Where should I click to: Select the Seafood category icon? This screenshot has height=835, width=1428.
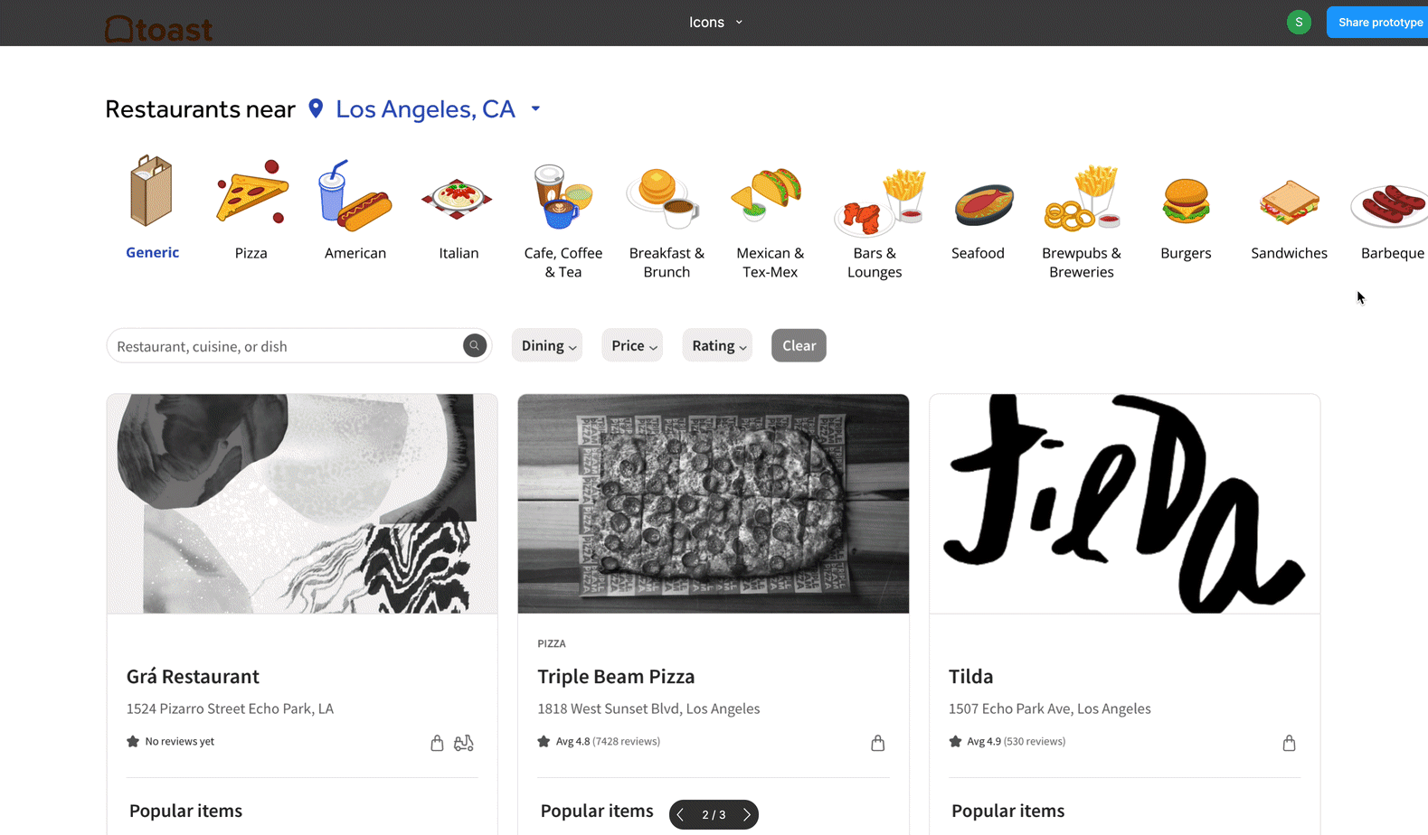tap(984, 204)
